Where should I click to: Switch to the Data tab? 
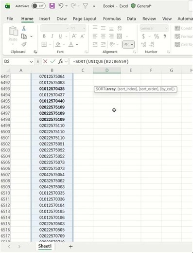click(131, 18)
